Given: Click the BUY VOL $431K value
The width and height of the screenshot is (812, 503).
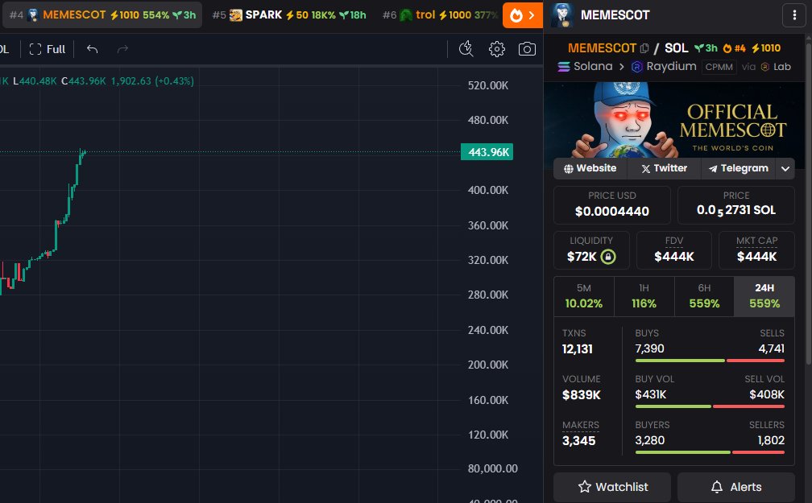Looking at the screenshot, I should coord(650,395).
